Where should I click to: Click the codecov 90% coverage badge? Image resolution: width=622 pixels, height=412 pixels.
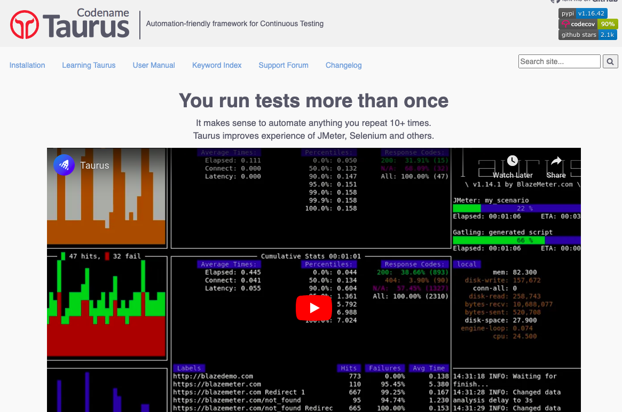coord(588,24)
